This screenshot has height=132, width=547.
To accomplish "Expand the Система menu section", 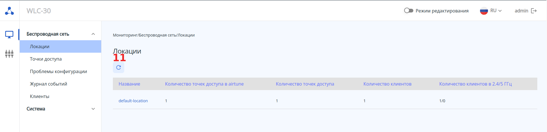I will click(x=93, y=109).
